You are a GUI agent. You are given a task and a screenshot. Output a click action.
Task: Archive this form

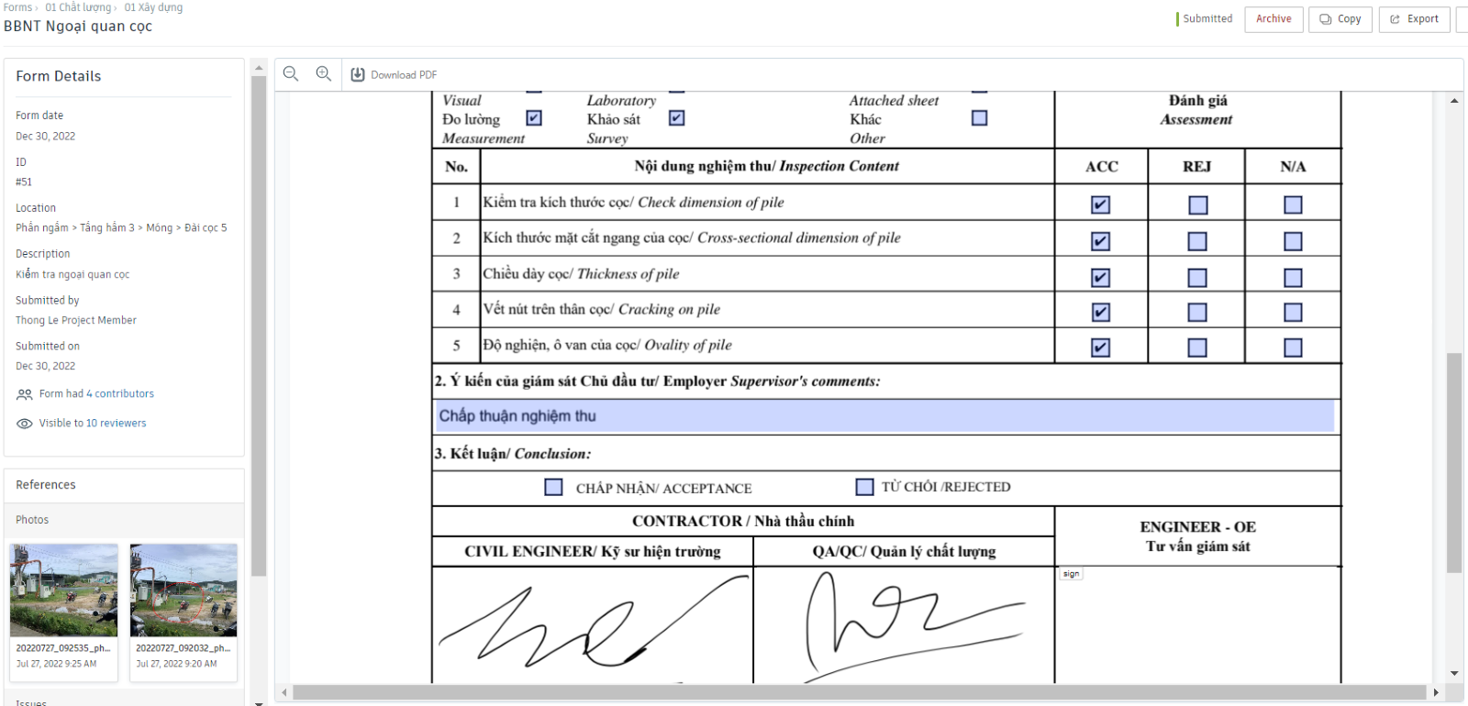click(1273, 19)
